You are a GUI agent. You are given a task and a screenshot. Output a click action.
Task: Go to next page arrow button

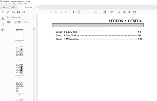[56, 12]
